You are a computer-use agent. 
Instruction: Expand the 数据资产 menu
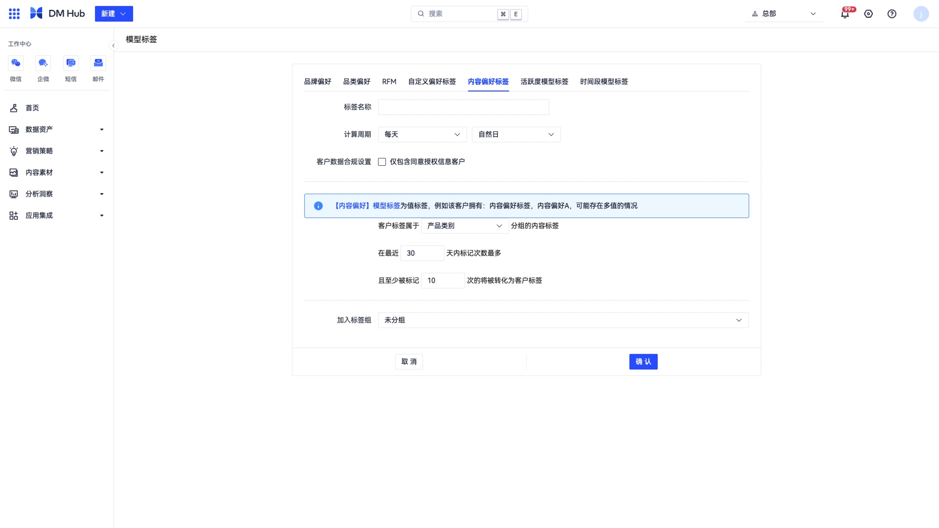[x=57, y=130]
